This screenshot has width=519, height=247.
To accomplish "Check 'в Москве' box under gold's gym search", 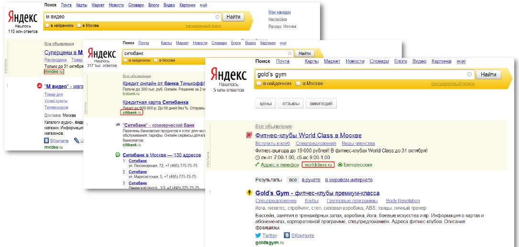I will point(298,84).
